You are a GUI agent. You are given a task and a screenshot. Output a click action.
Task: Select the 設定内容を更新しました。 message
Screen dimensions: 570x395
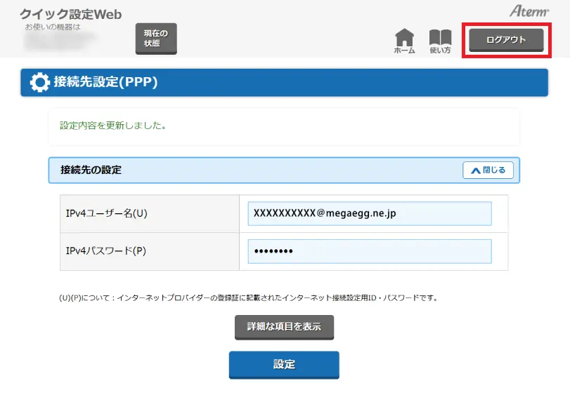[x=113, y=126]
